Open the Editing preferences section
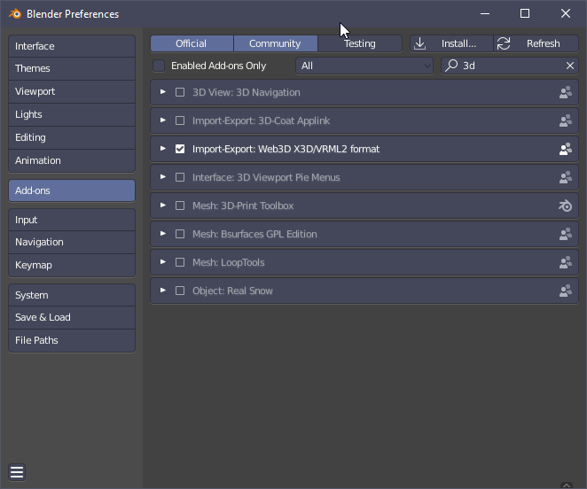 pos(72,137)
